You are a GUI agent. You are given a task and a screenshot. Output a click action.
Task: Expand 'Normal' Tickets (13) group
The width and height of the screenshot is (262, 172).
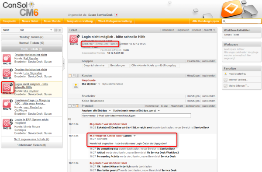pos(32,43)
